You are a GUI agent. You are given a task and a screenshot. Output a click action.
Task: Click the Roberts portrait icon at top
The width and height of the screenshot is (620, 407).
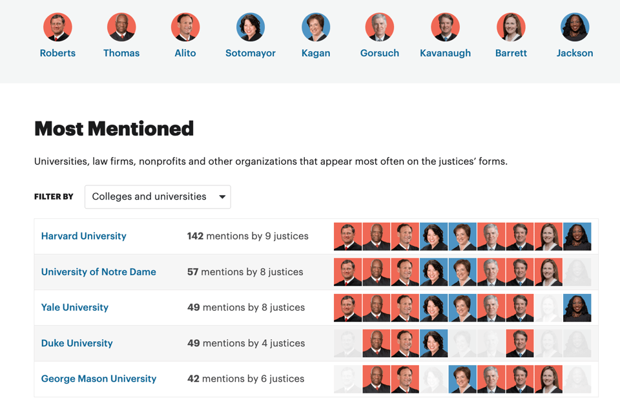coord(57,27)
